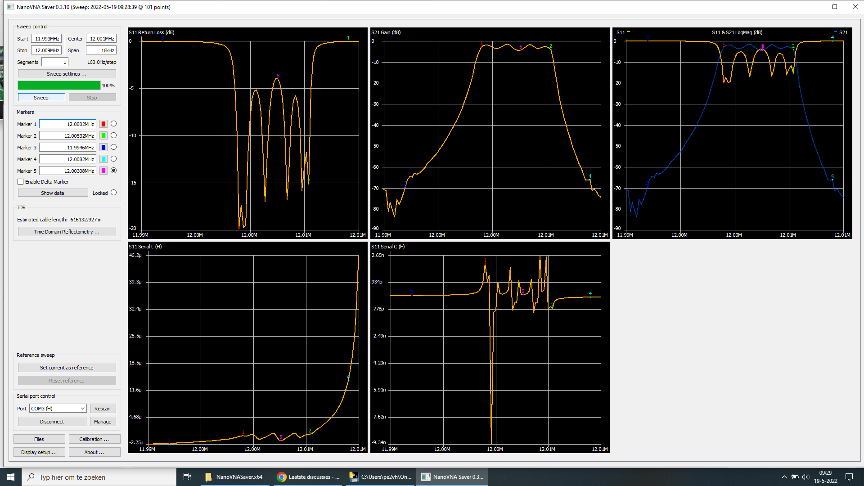
Task: Open NanoVNASaver.x64 folder in taskbar
Action: [234, 477]
